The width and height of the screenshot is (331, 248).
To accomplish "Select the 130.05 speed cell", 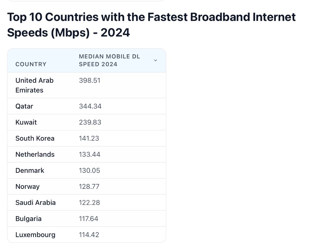I will pyautogui.click(x=89, y=170).
